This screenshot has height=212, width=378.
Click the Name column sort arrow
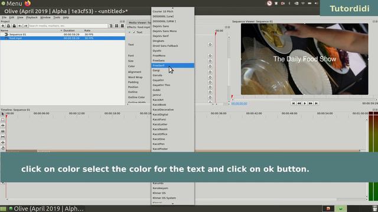(x=61, y=31)
